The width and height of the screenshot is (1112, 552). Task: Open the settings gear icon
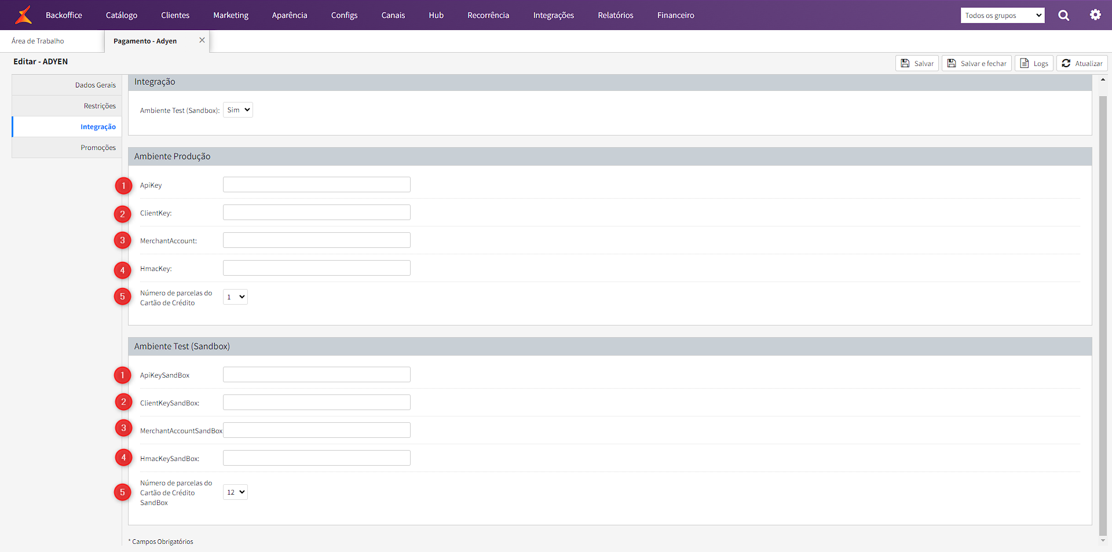(x=1095, y=15)
